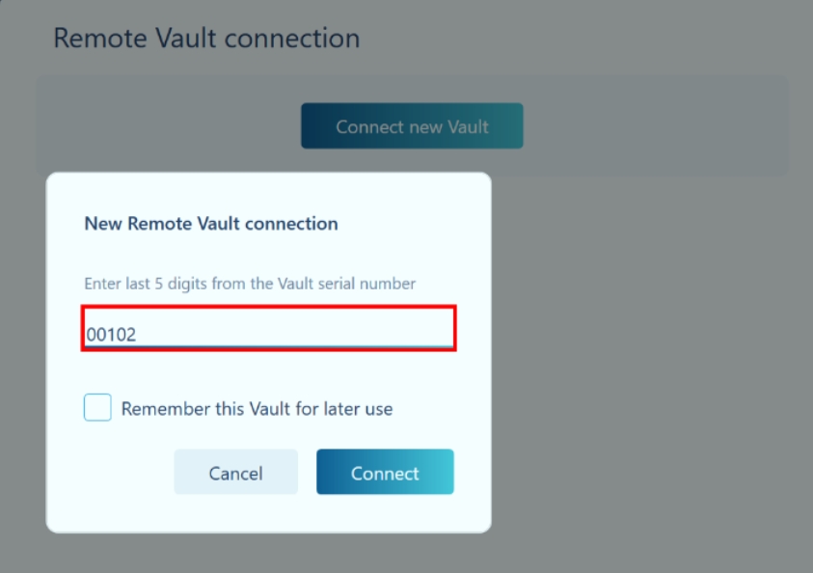Click empty area of serial number field

coord(295,332)
